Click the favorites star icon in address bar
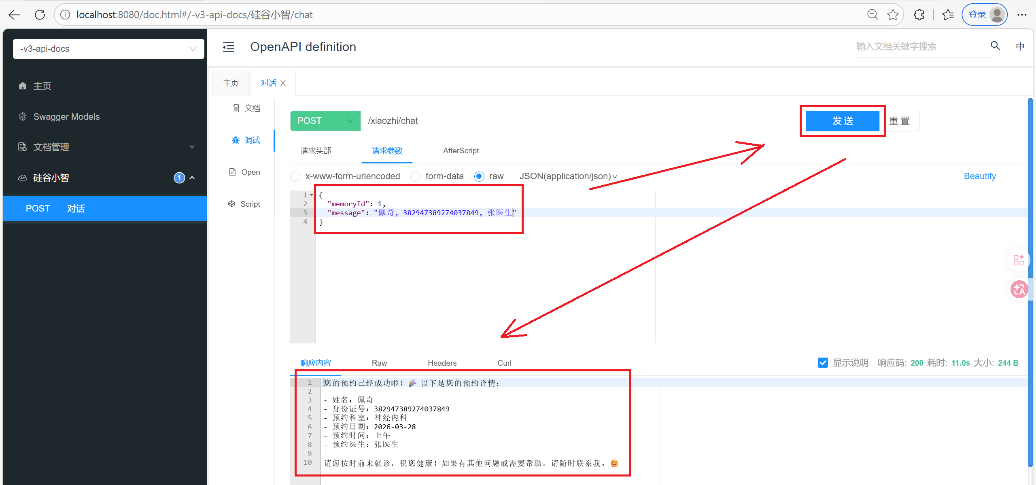This screenshot has width=1036, height=485. 893,15
